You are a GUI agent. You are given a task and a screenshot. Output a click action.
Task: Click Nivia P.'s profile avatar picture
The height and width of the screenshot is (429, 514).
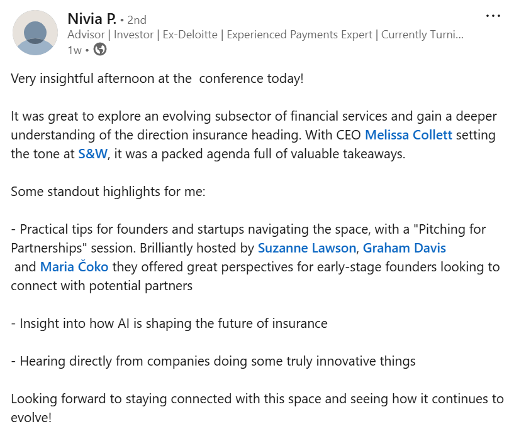(36, 33)
